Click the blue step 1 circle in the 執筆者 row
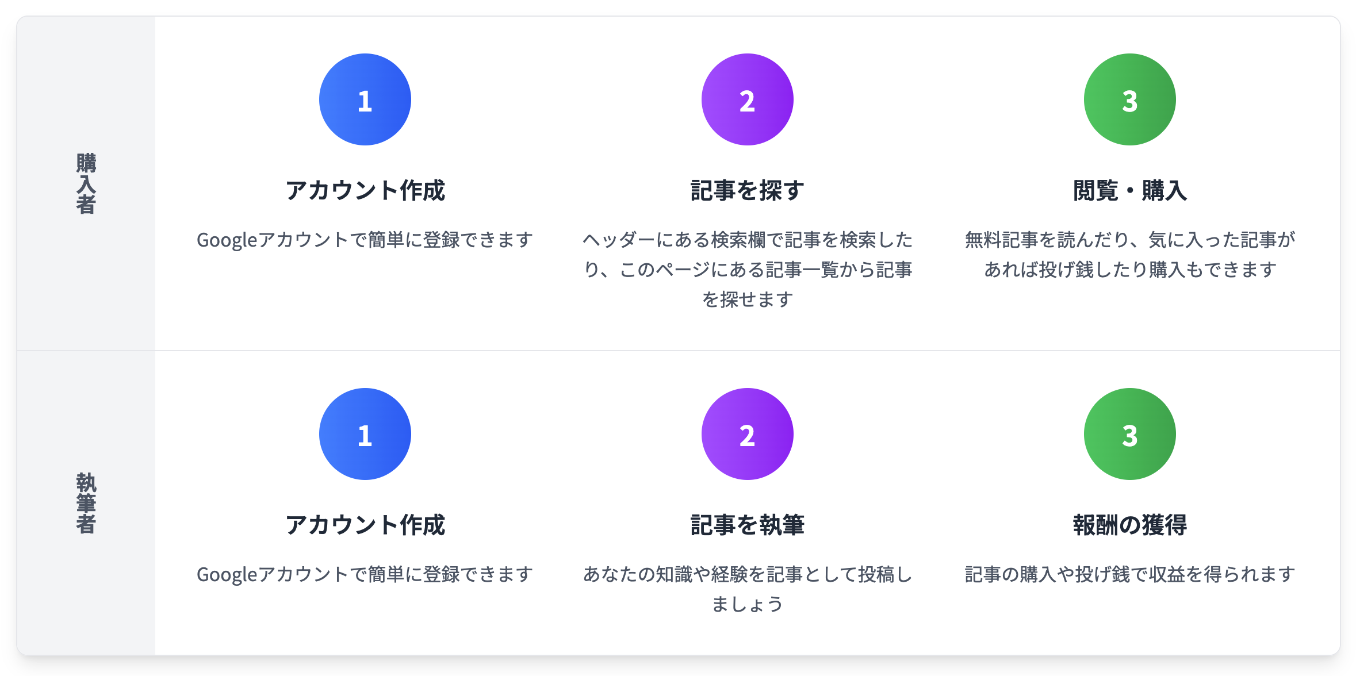 pyautogui.click(x=365, y=434)
